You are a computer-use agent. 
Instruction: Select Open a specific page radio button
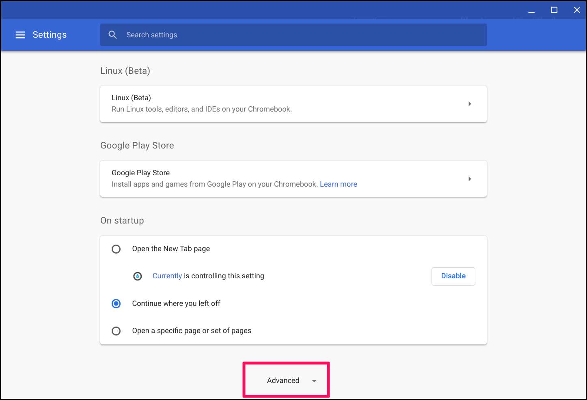116,331
